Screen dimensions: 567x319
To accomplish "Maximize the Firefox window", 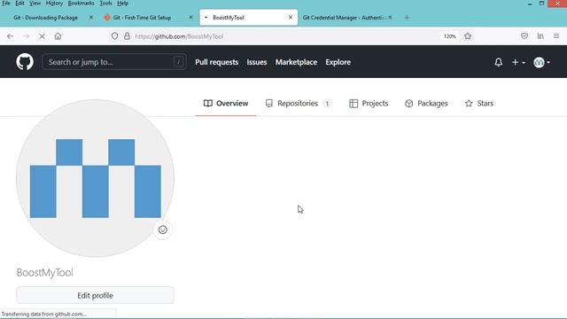I will coord(541,4).
